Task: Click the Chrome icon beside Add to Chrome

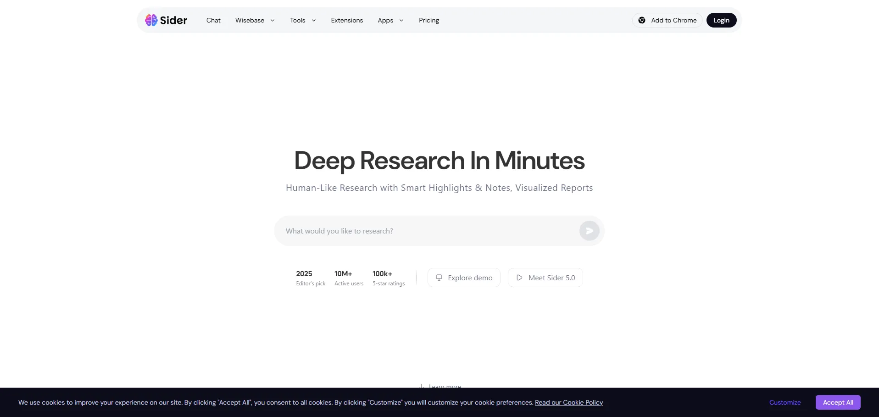Action: [x=642, y=20]
